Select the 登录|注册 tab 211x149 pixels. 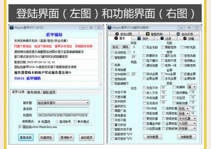[18, 92]
